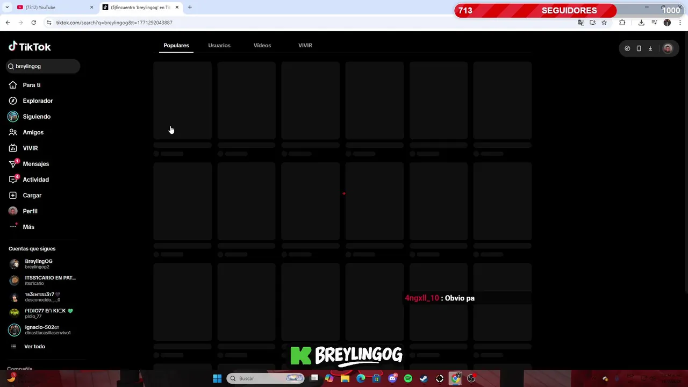Open ITSS1CARIO EN PAT... followed account
The height and width of the screenshot is (387, 688).
coord(43,280)
